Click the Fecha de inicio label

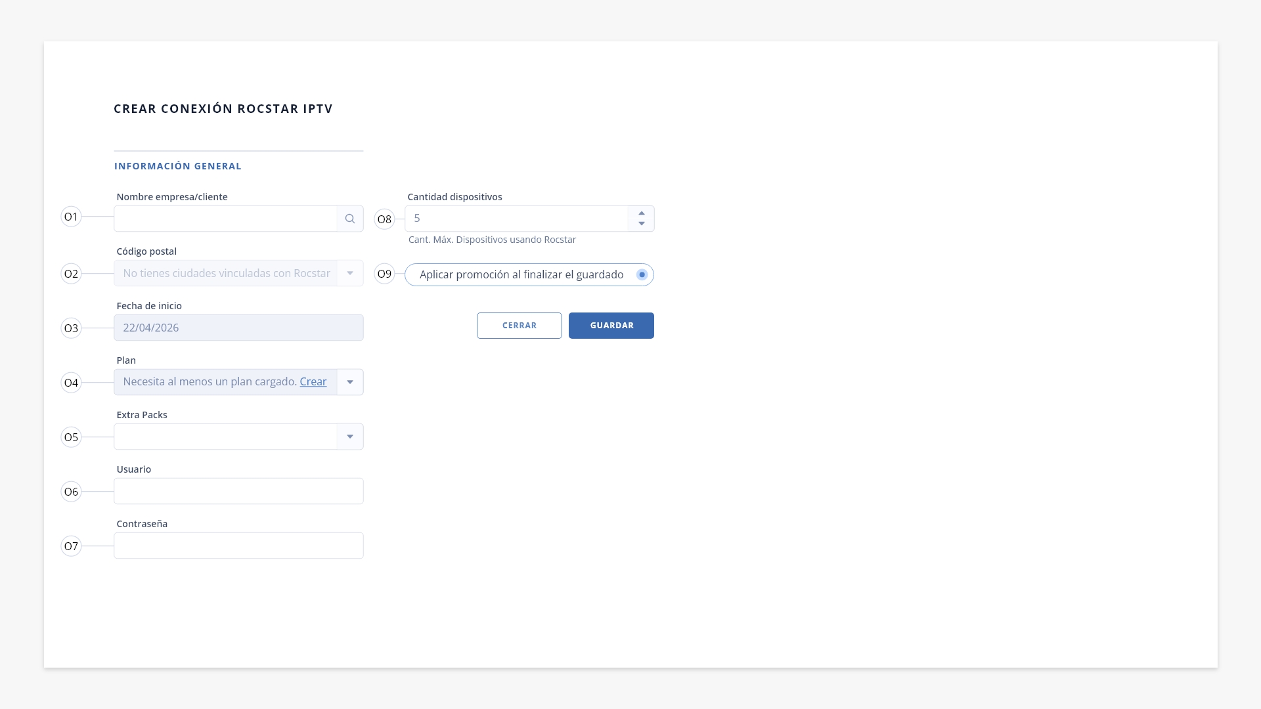tap(149, 306)
